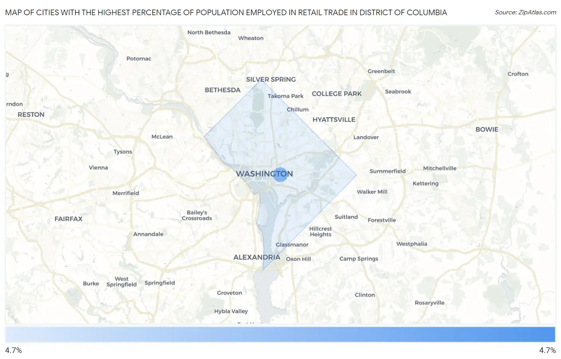Click the Crofton map label
Screen dimensions: 561x359
(518, 74)
